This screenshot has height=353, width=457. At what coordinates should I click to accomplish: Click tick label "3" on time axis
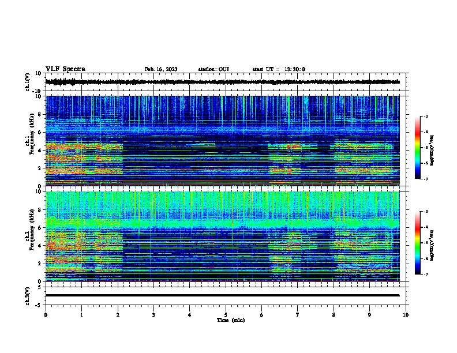coord(153,315)
